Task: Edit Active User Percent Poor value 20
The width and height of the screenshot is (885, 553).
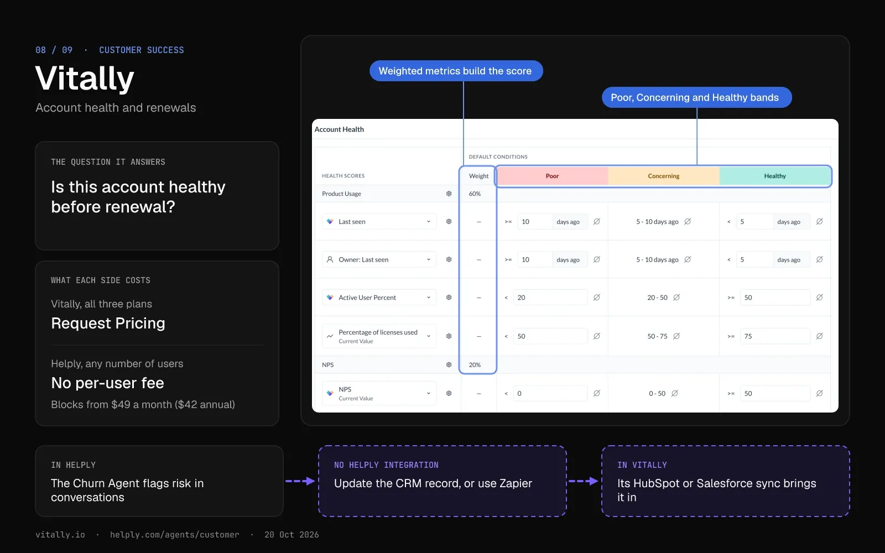Action: pos(550,298)
